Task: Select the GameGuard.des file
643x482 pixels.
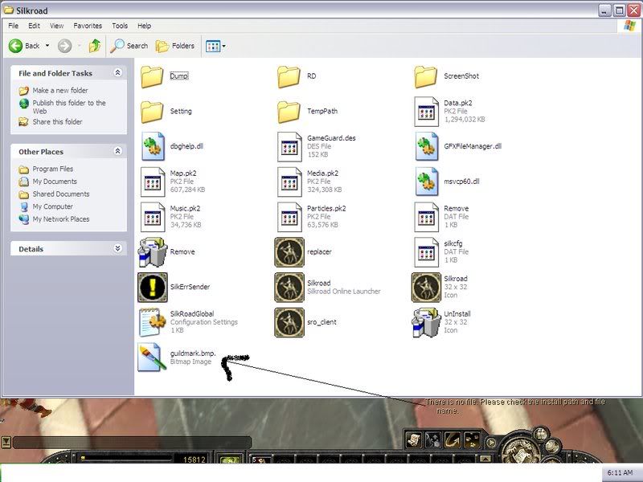Action: coord(289,146)
